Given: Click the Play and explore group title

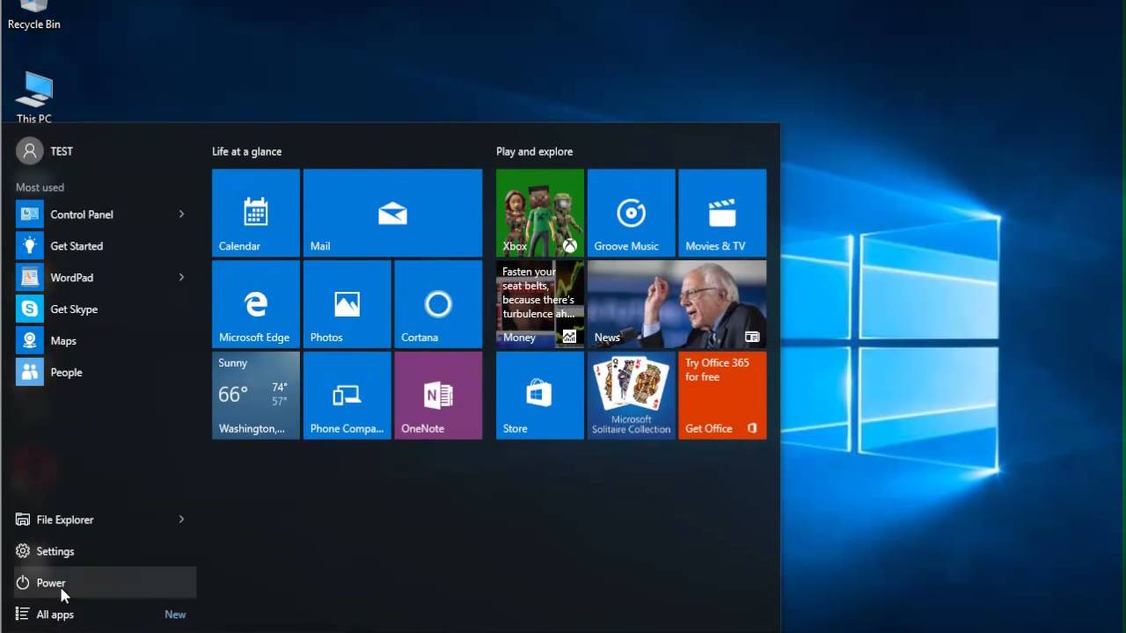Looking at the screenshot, I should 534,151.
